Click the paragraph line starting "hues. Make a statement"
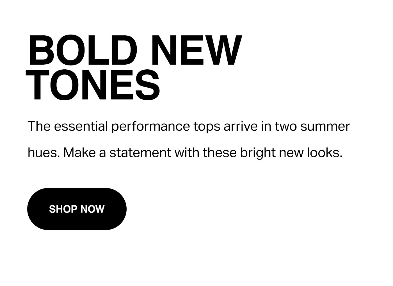This screenshot has height=286, width=393. point(185,153)
